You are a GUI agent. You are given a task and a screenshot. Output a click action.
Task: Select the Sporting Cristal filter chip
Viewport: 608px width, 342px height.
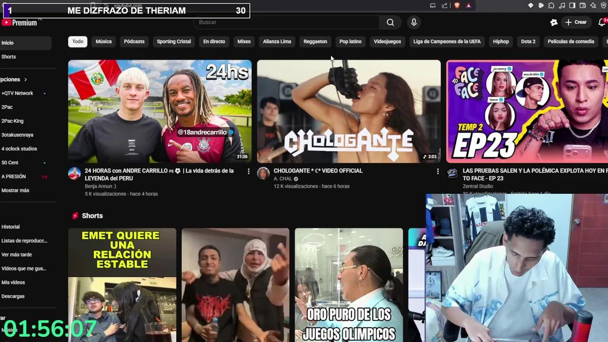[174, 41]
